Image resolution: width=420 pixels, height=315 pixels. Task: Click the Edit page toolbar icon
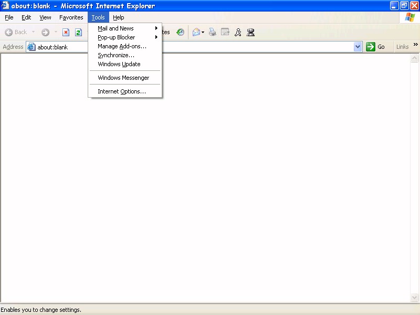[225, 32]
